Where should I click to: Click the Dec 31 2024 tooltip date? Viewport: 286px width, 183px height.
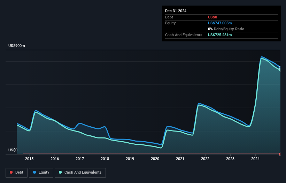(x=176, y=11)
